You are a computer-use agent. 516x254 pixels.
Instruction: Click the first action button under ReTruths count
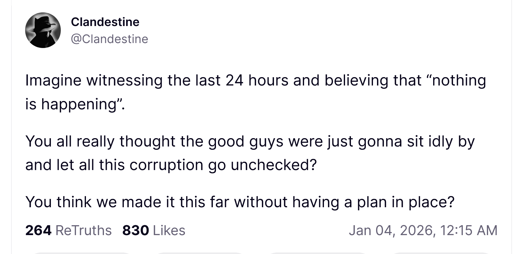point(81,253)
